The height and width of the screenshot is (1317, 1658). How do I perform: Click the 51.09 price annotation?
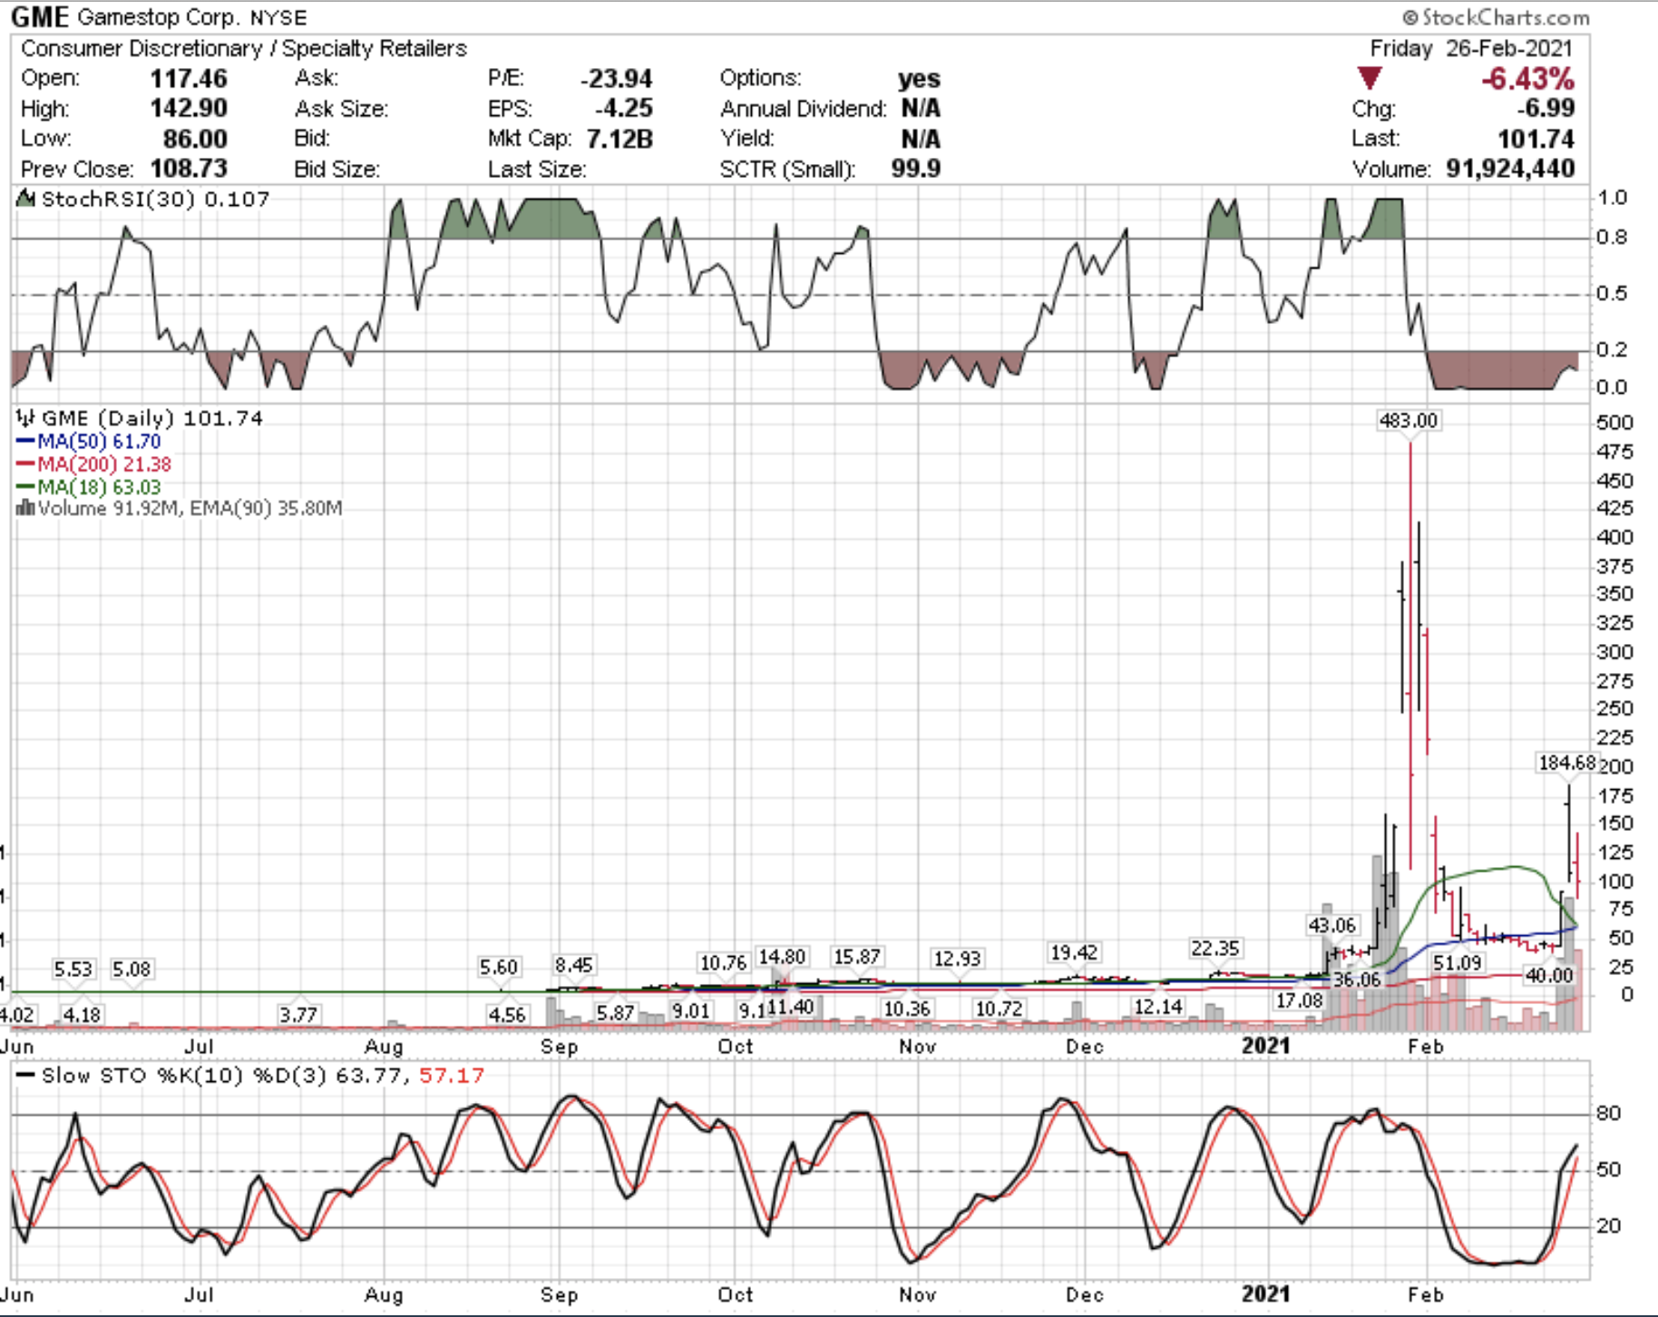pos(1457,962)
